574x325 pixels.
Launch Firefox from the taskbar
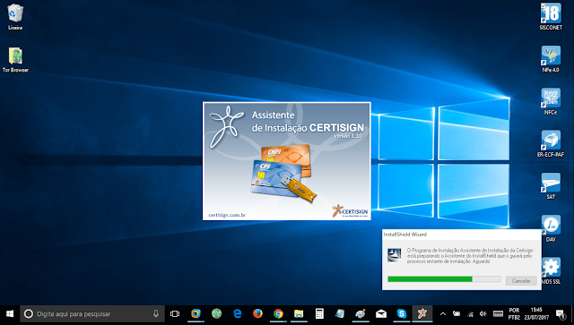coord(257,314)
